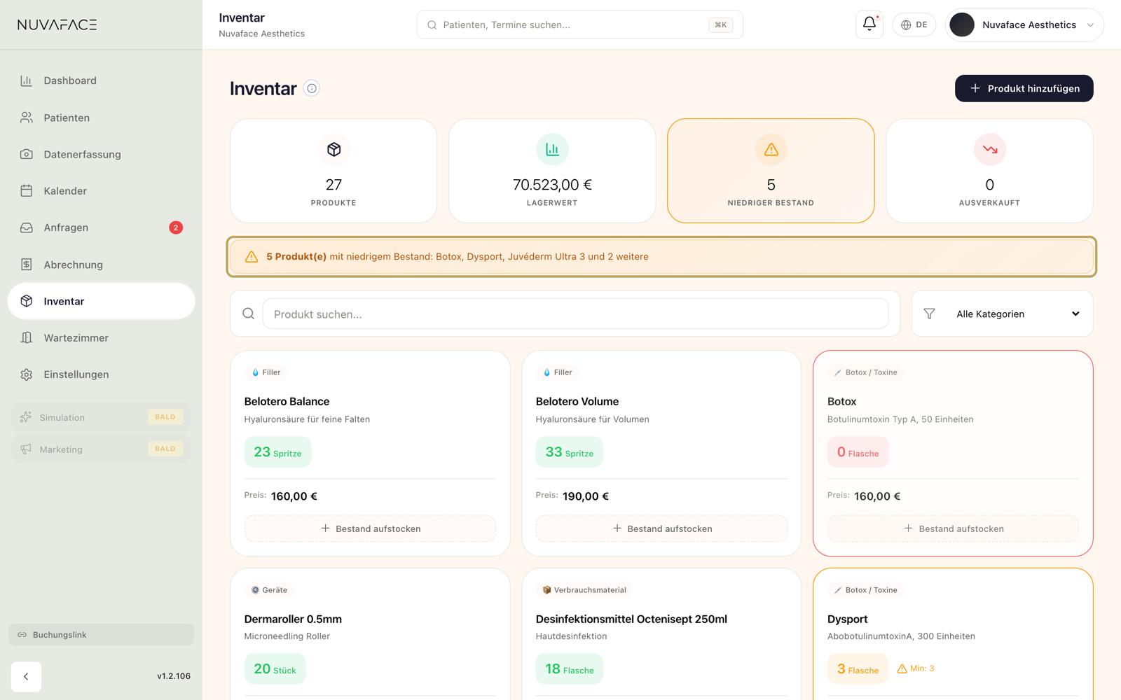Open Datenerfassung section
This screenshot has width=1121, height=700.
click(101, 154)
